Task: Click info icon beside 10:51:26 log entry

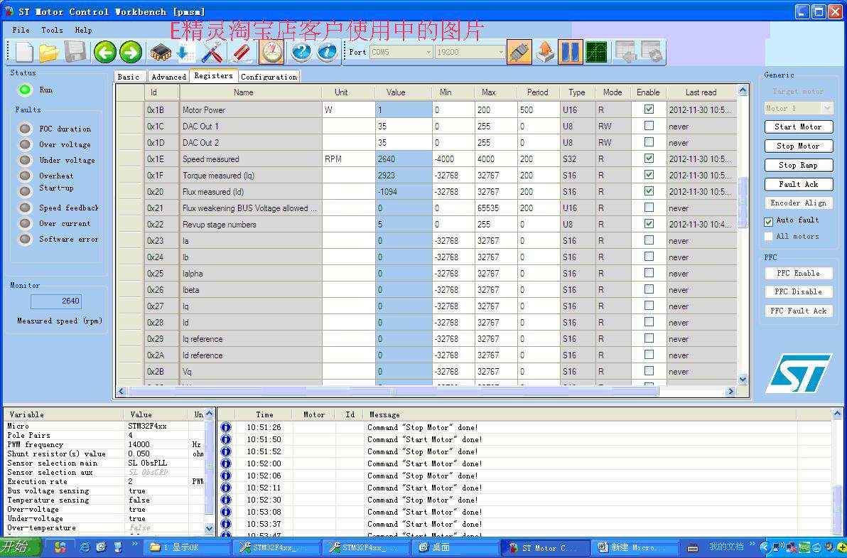Action: click(x=226, y=426)
